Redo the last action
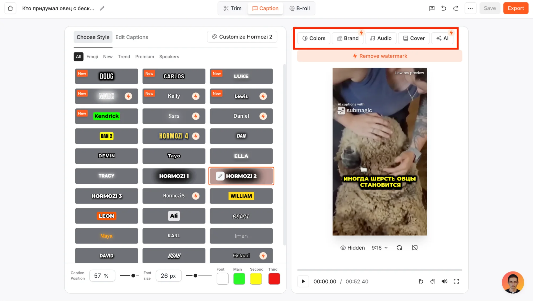This screenshot has width=533, height=301. click(x=456, y=8)
